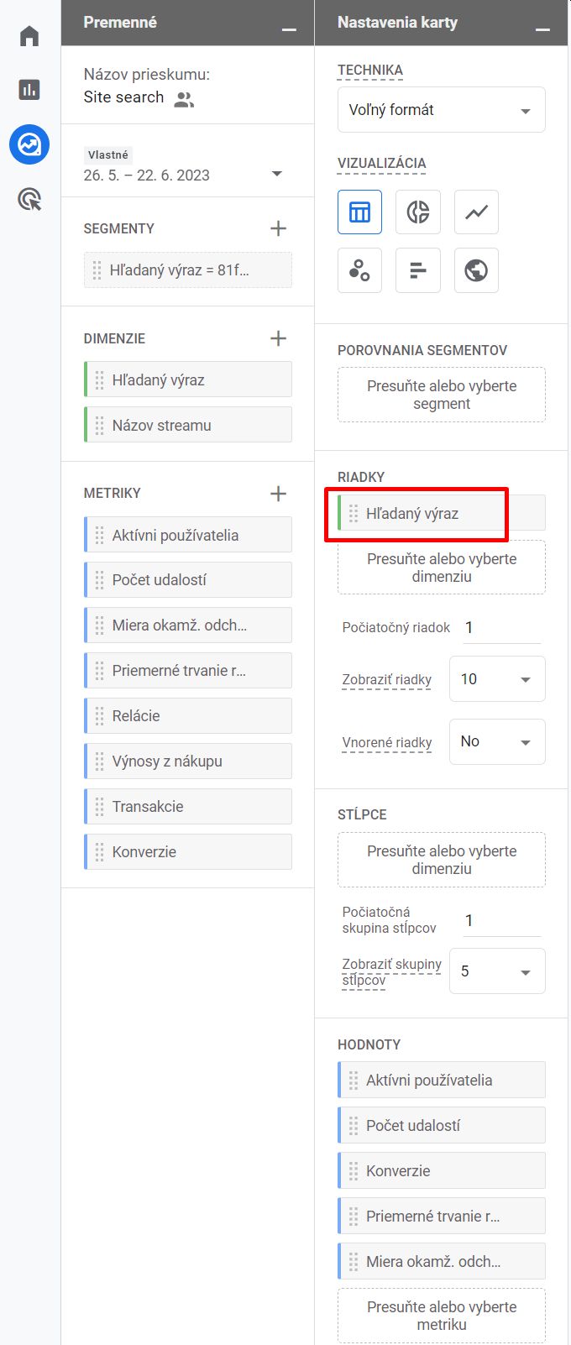Open the Home icon in sidebar

29,36
